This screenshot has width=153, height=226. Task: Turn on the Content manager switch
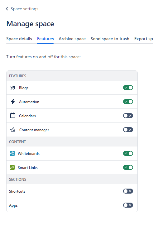click(128, 130)
